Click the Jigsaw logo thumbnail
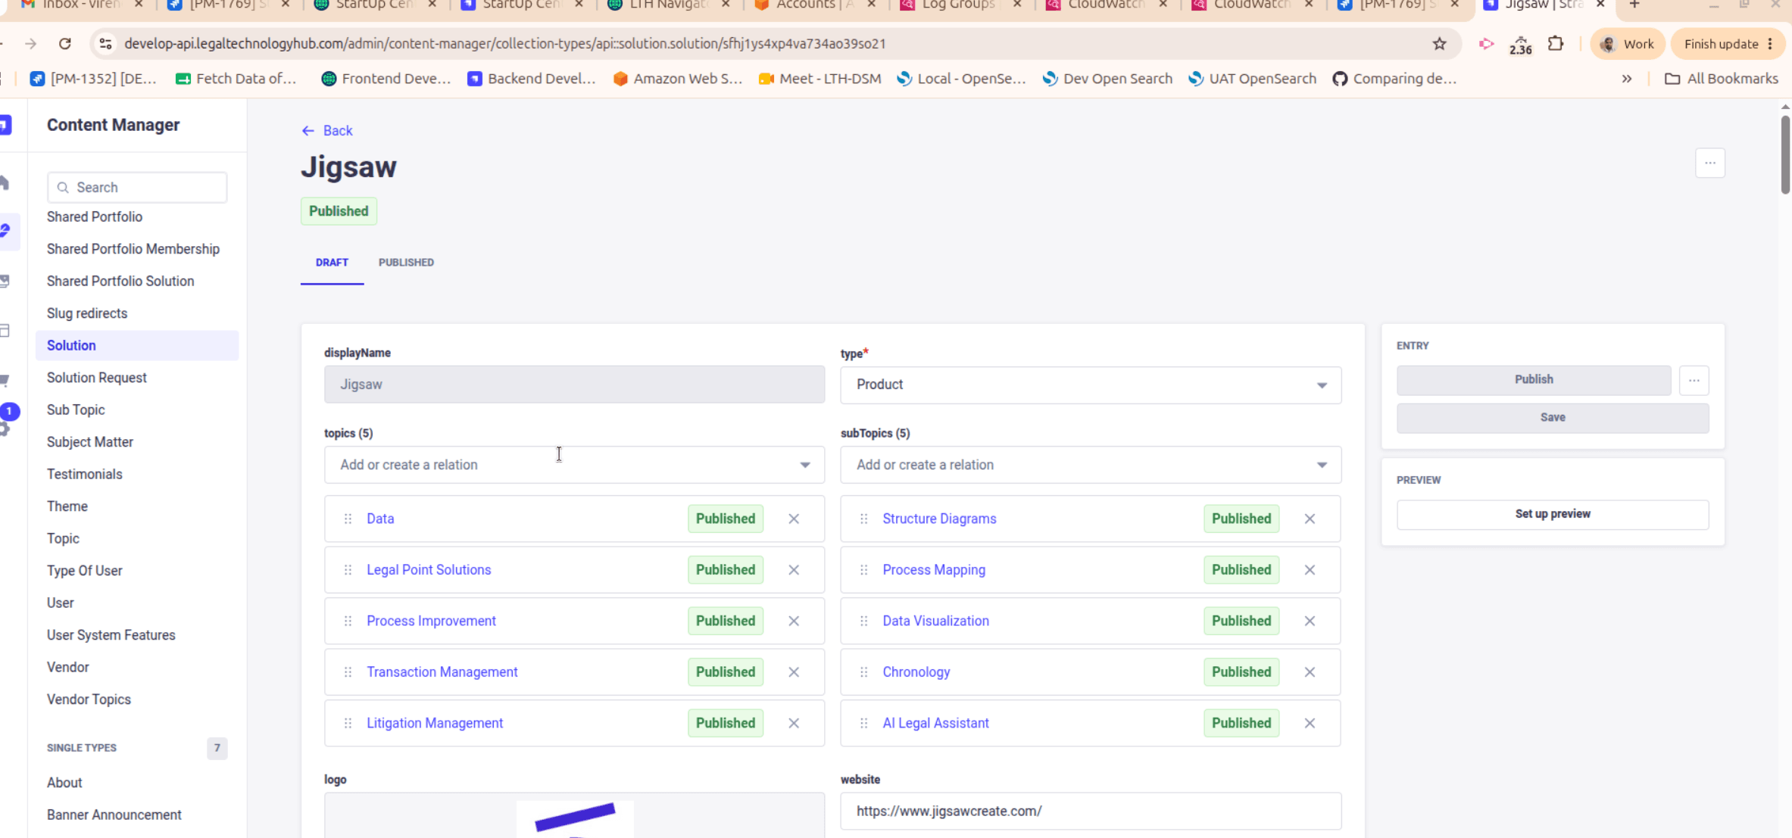Screen dimensions: 1792x838 click(x=575, y=819)
